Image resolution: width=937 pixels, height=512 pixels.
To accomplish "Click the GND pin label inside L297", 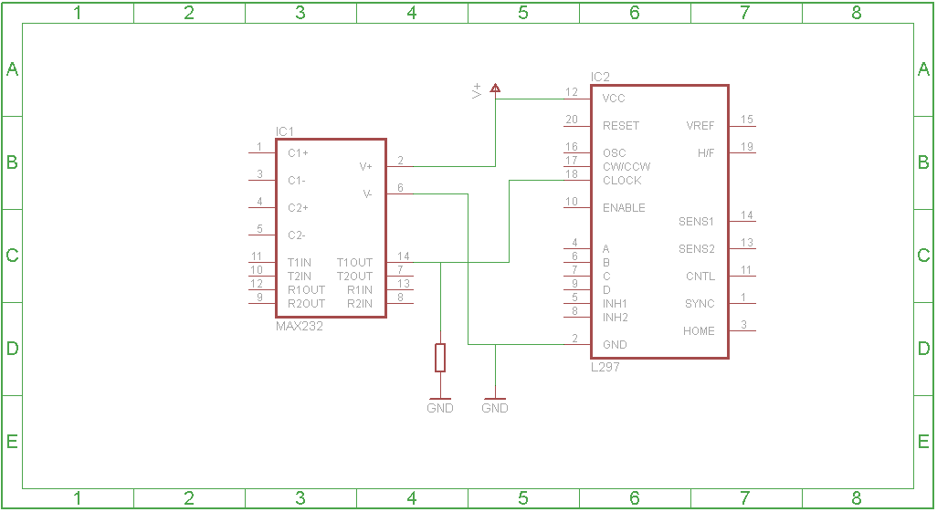I will (615, 345).
